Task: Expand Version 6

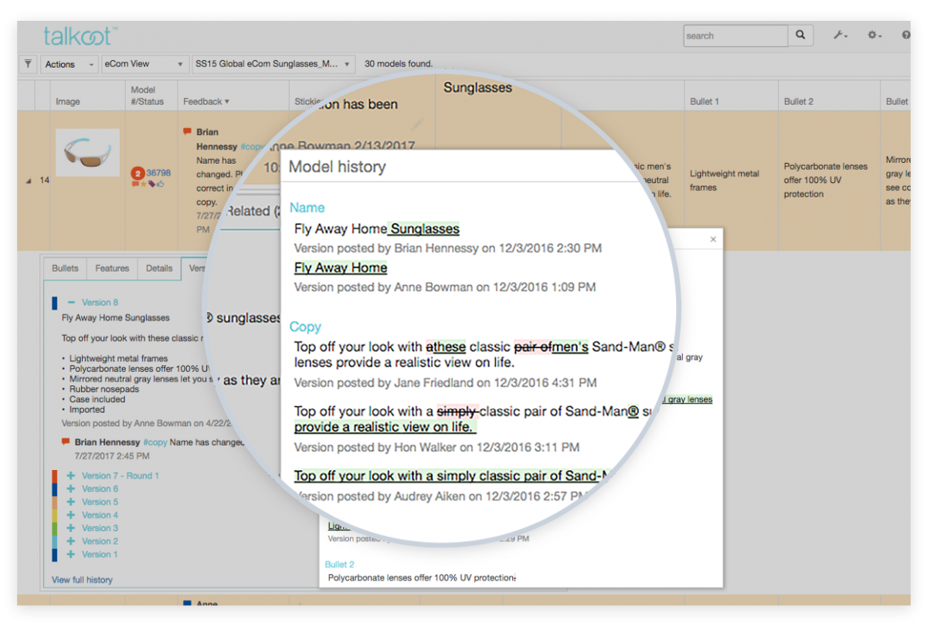Action: [71, 489]
